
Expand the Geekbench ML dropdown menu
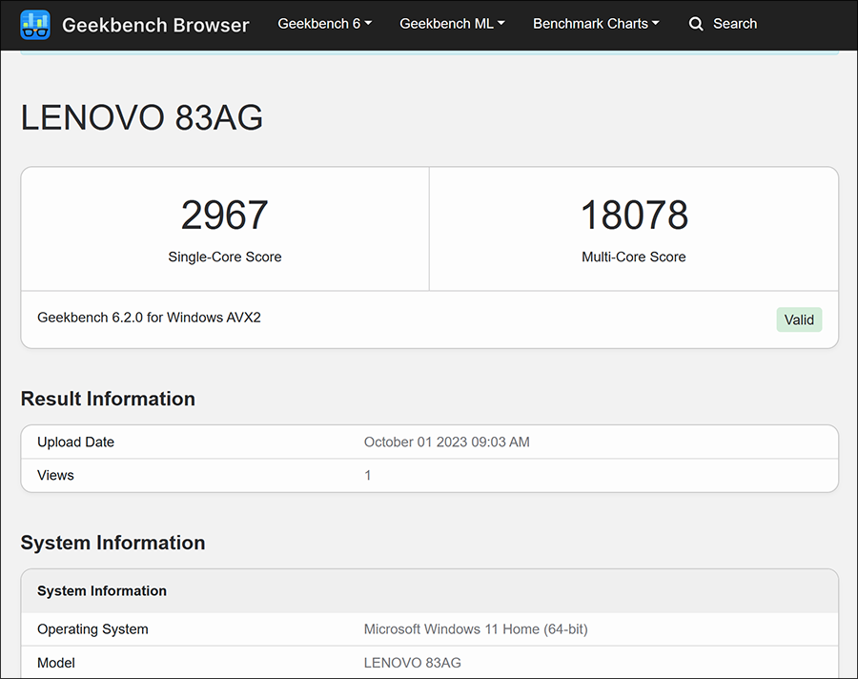pyautogui.click(x=452, y=24)
